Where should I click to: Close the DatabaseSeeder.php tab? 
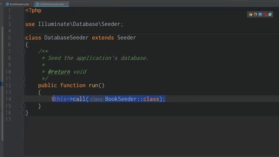(x=67, y=4)
